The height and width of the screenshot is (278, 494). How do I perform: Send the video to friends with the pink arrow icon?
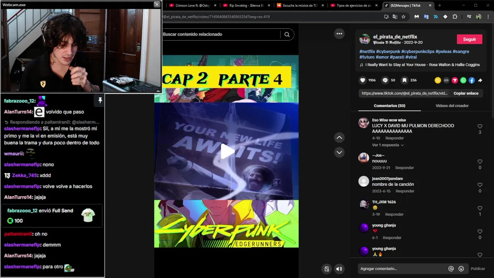tap(455, 80)
